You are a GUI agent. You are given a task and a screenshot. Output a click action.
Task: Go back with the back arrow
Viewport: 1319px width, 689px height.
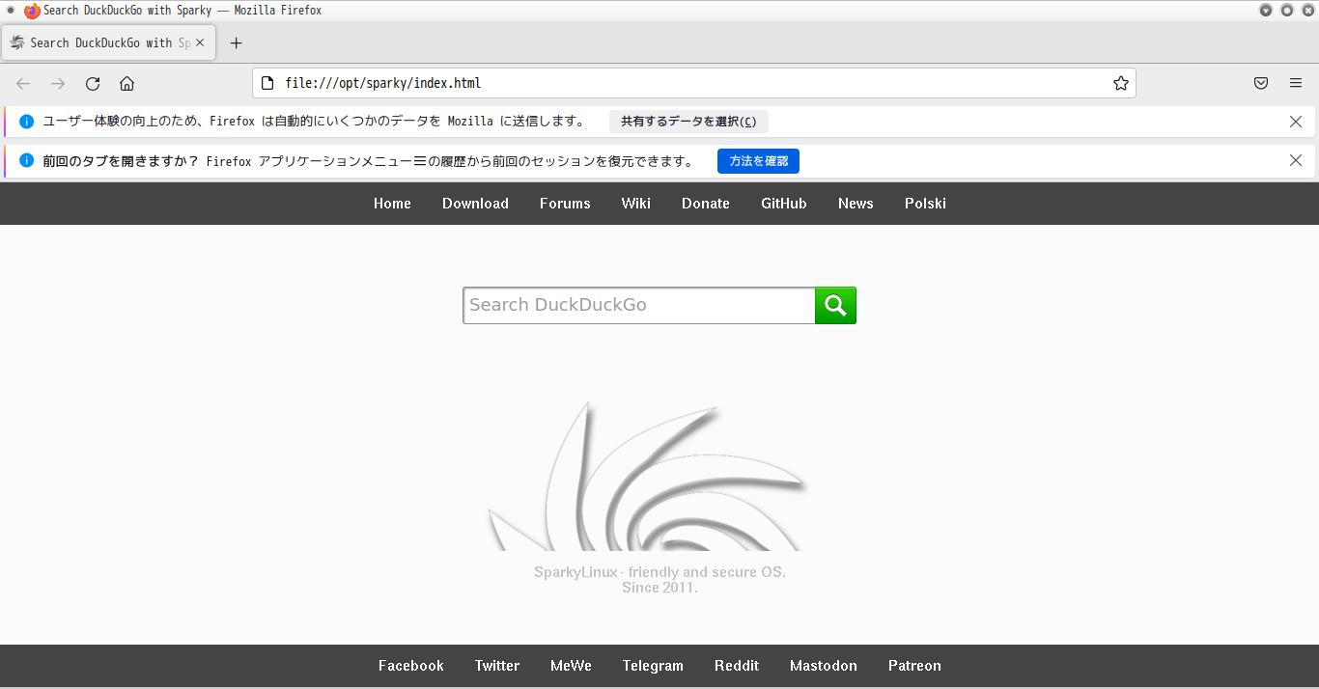pyautogui.click(x=23, y=83)
